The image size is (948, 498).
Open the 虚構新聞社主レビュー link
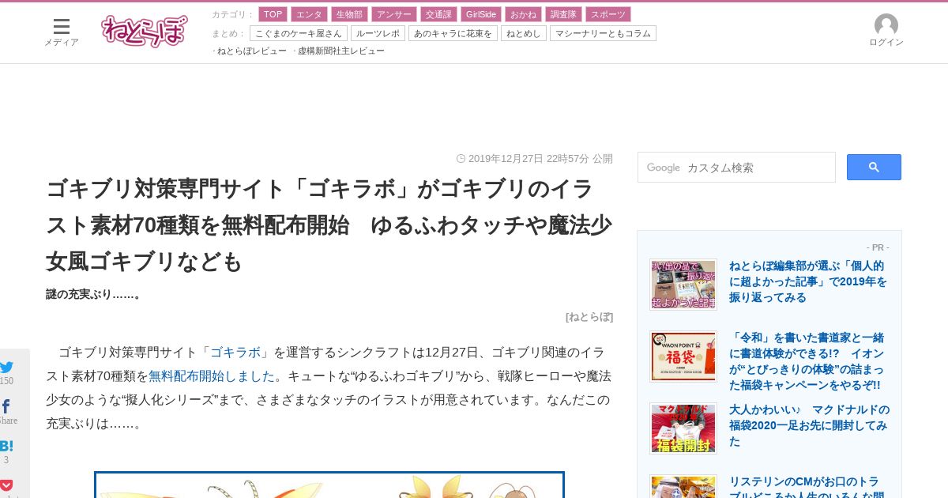341,51
